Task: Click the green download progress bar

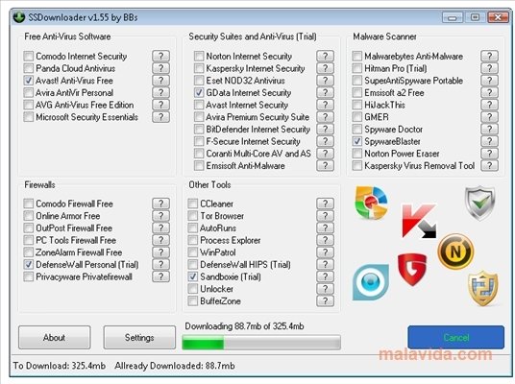Action: click(x=261, y=343)
